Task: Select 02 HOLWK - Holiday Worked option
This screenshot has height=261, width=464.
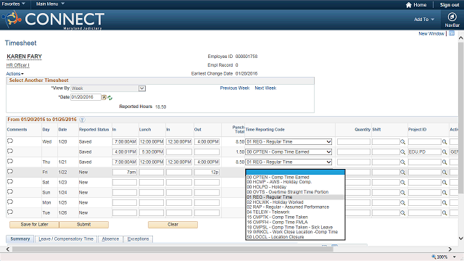Action: tap(295, 202)
